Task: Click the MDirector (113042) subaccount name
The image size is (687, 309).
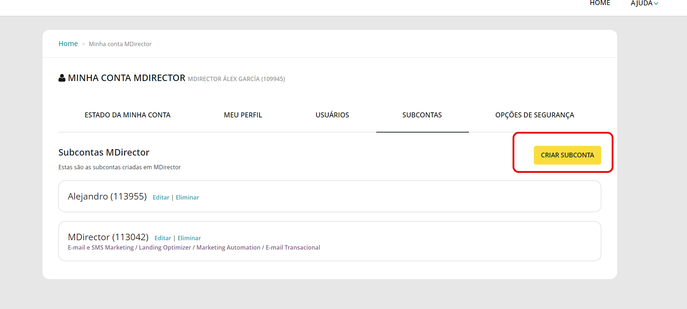Action: click(108, 237)
